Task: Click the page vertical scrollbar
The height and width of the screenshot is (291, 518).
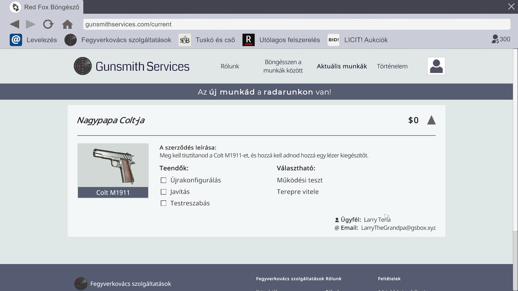Action: 515,140
